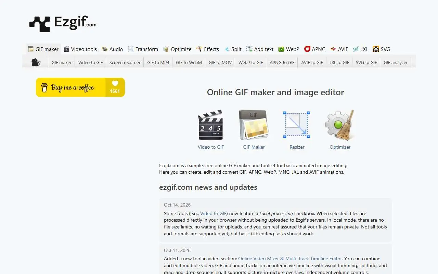Select APNG to GIF submenu item

282,62
